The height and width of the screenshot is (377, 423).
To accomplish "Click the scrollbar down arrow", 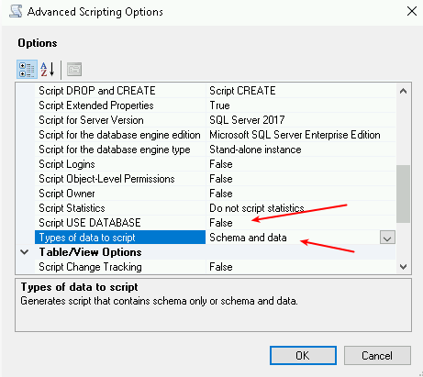I will pyautogui.click(x=403, y=267).
